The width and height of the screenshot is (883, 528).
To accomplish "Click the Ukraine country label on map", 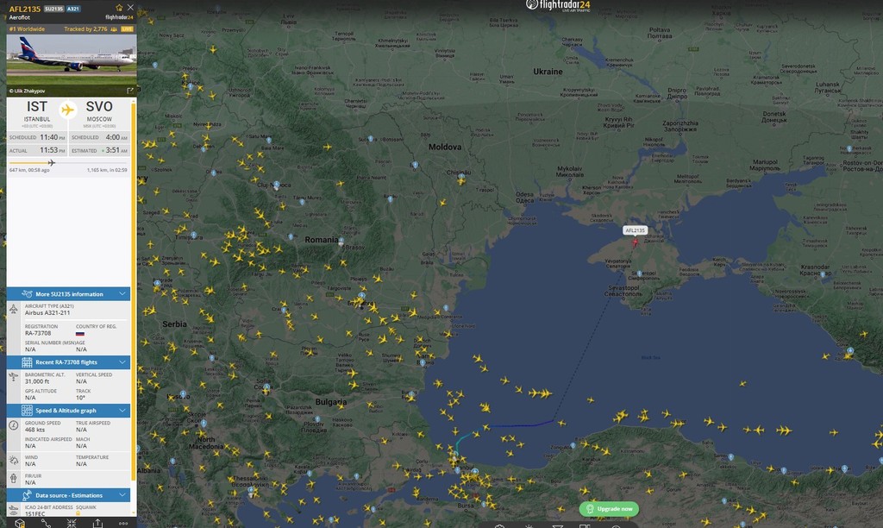I will pyautogui.click(x=548, y=72).
